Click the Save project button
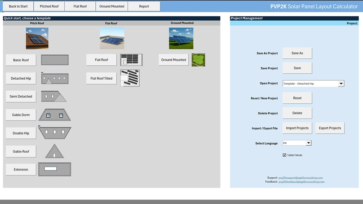363x204 pixels. pos(297,68)
